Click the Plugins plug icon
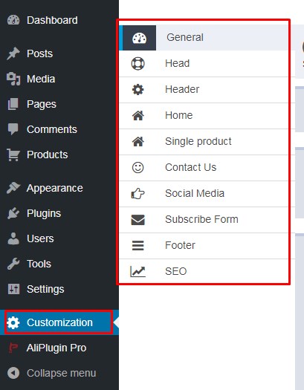The width and height of the screenshot is (304, 390). (13, 213)
